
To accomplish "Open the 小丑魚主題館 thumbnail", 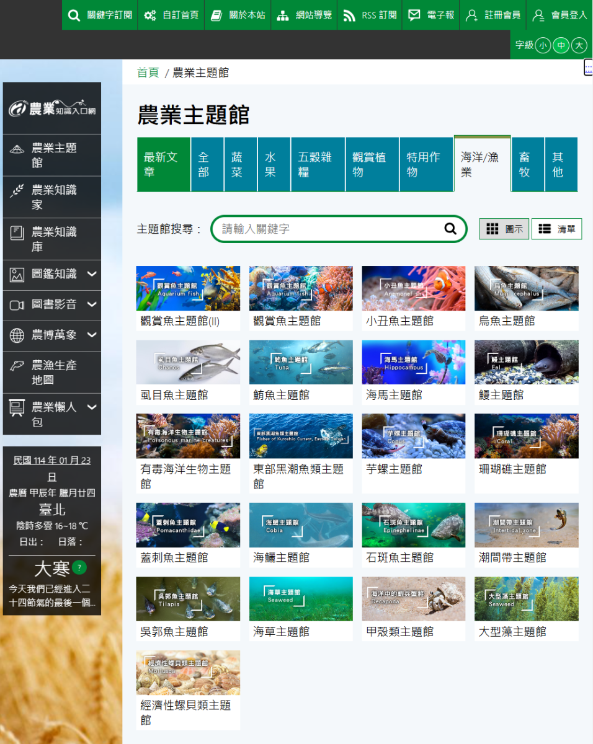I will [413, 288].
